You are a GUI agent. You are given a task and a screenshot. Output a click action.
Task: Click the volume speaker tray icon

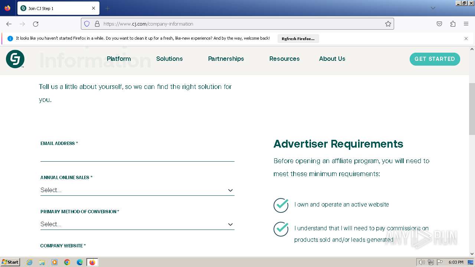pyautogui.click(x=422, y=262)
